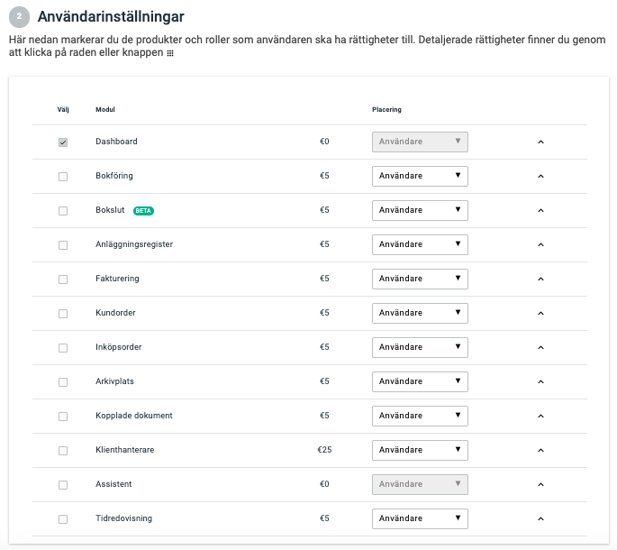Click the Placering column header
The height and width of the screenshot is (550, 617).
pyautogui.click(x=386, y=110)
